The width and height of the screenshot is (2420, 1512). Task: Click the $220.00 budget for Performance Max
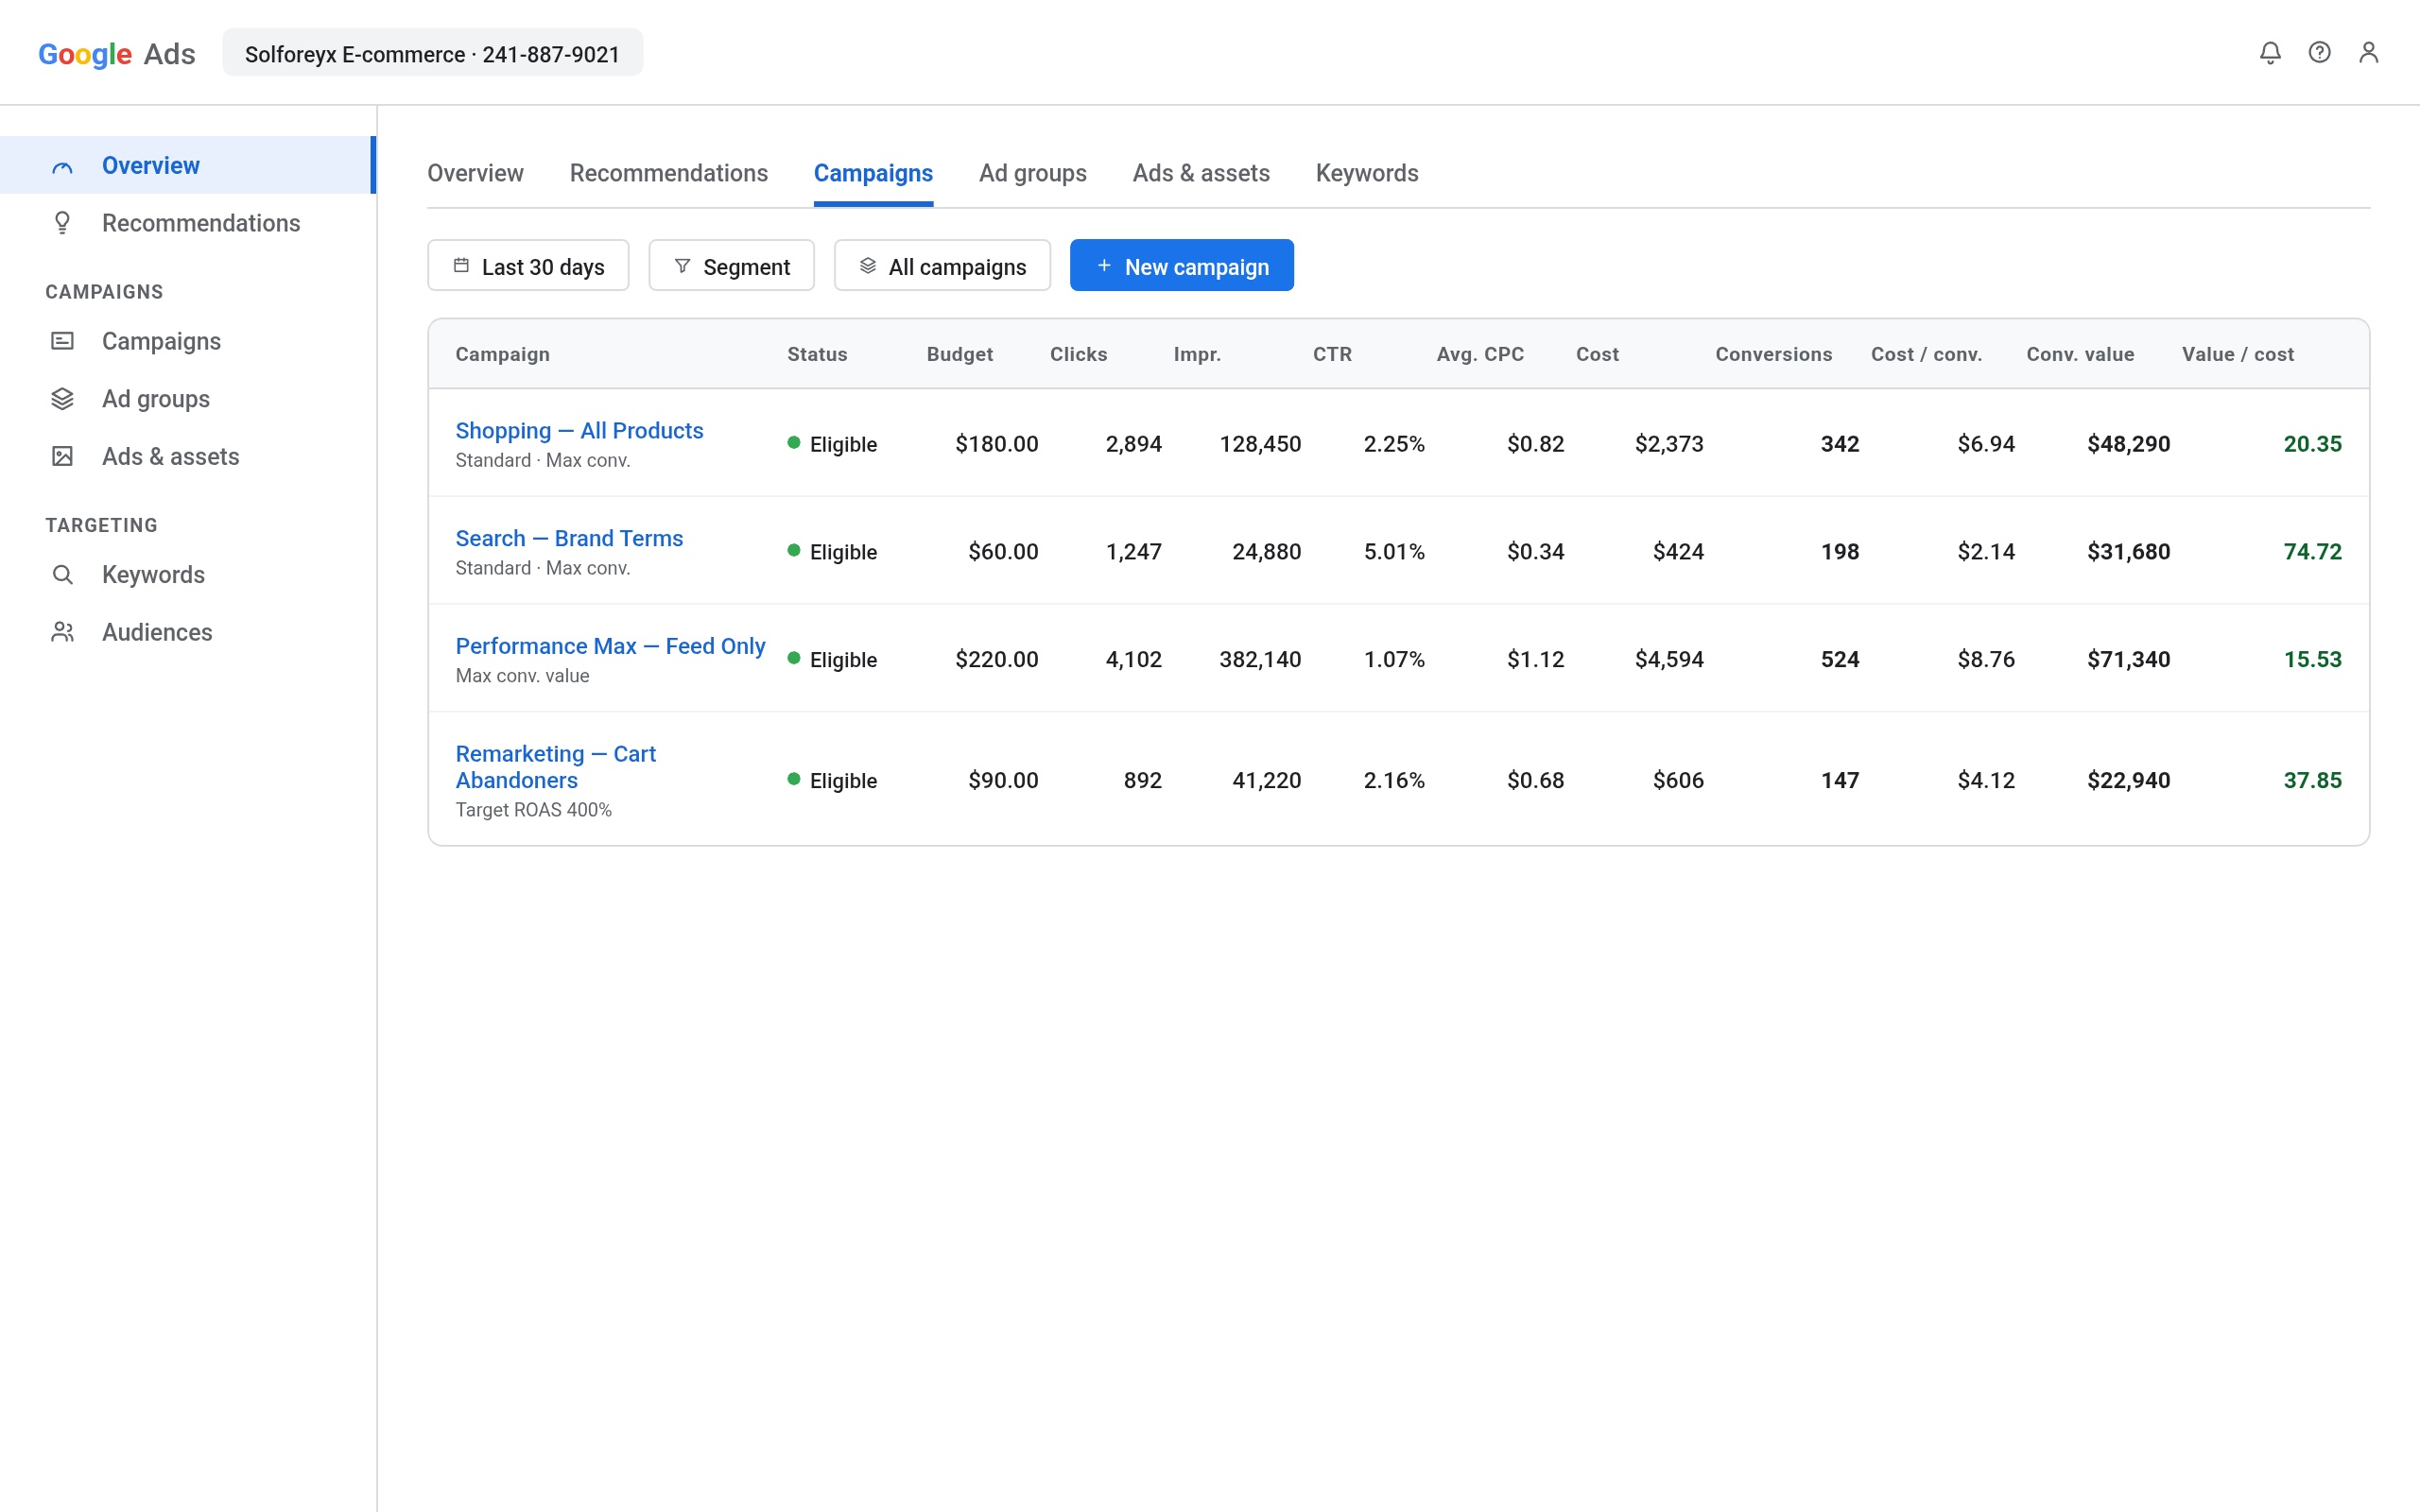pyautogui.click(x=996, y=660)
